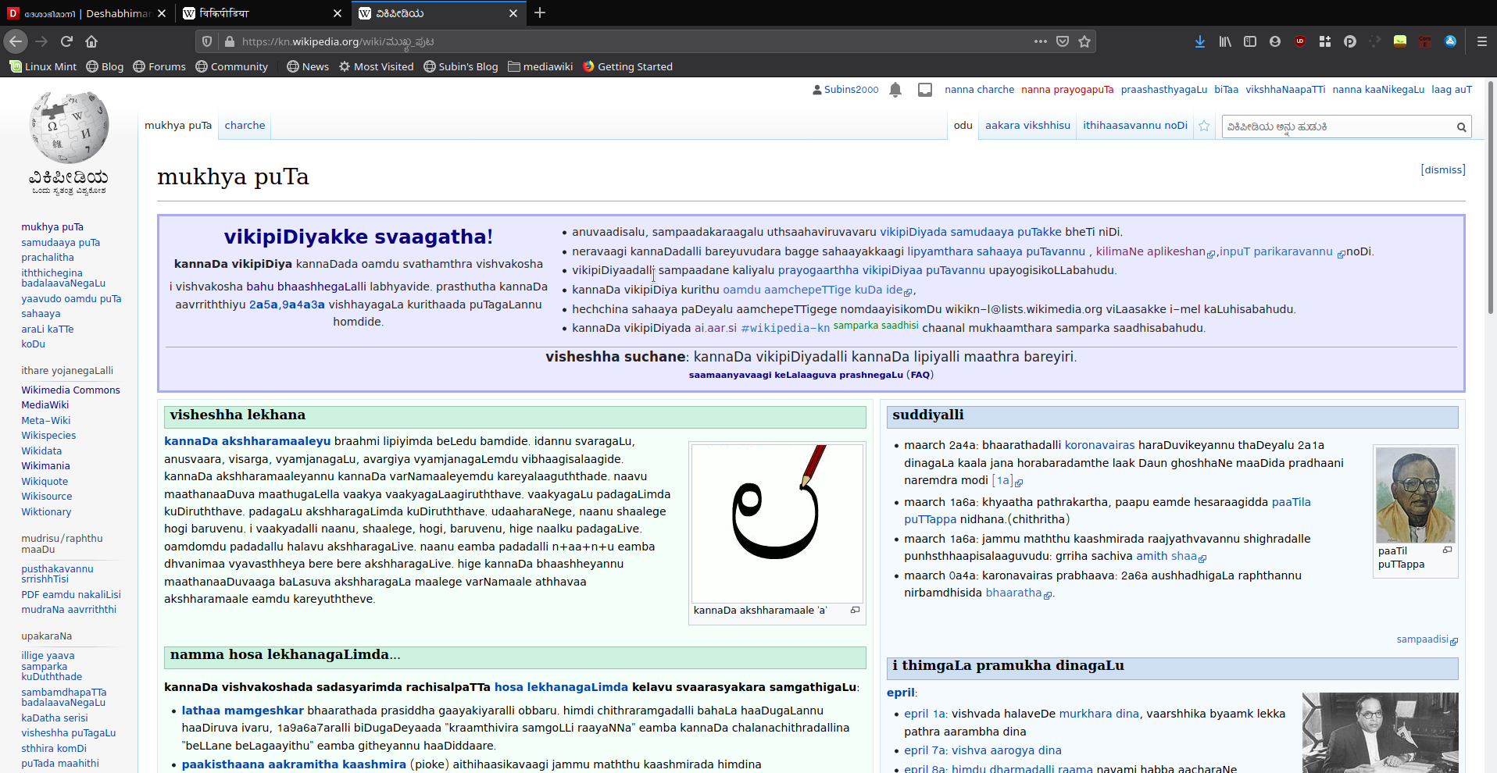Viewport: 1497px width, 773px height.
Task: Open Wikipedia notifications bell
Action: pyautogui.click(x=895, y=90)
